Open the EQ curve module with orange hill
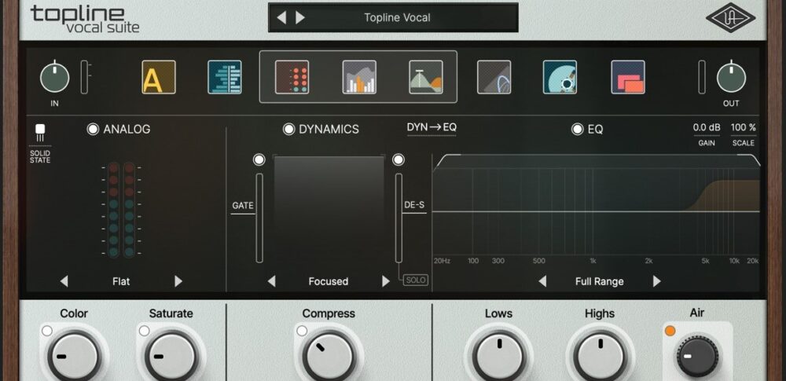The width and height of the screenshot is (786, 381). point(425,77)
